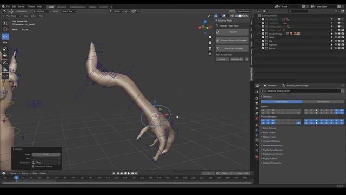Expand the Inverse Kinematics panel
346x195 pixels.
(x=272, y=146)
